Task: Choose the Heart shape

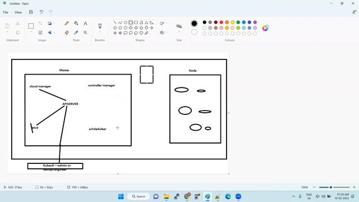Action: coord(141,33)
